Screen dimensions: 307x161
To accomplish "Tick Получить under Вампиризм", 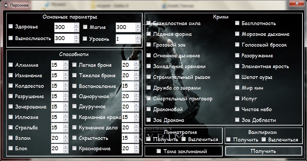I will point(229,139).
